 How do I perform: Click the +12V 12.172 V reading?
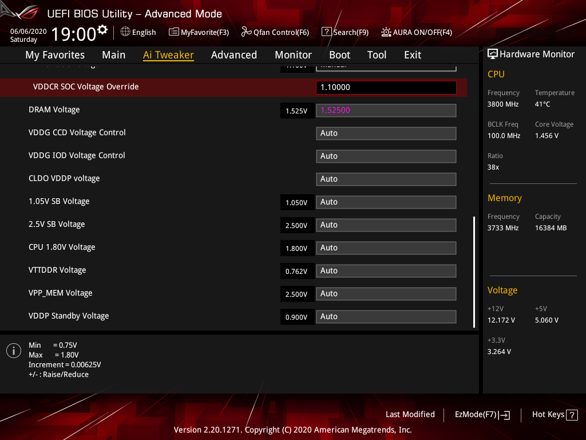click(501, 320)
